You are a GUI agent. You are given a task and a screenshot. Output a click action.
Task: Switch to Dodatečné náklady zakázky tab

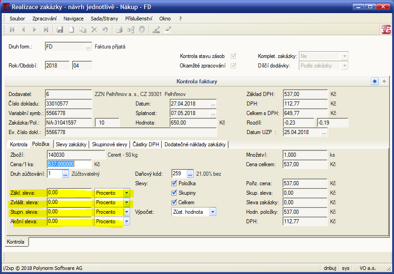tap(195, 144)
